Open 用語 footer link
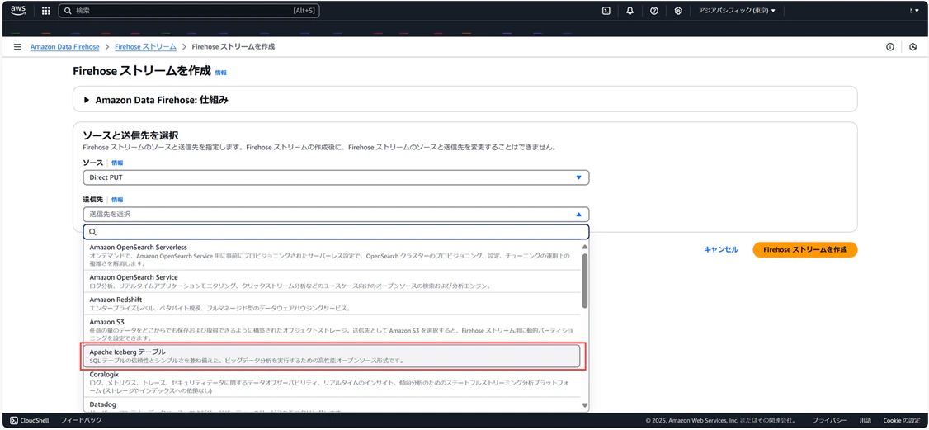929x430 pixels. (865, 420)
